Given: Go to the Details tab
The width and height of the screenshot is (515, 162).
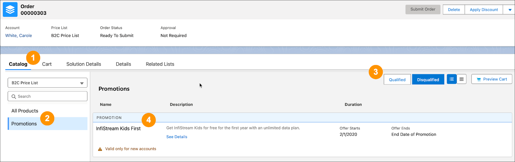Looking at the screenshot, I should pos(123,64).
